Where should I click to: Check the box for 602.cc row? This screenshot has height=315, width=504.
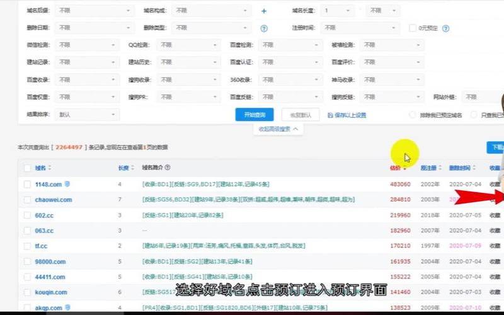coord(27,215)
